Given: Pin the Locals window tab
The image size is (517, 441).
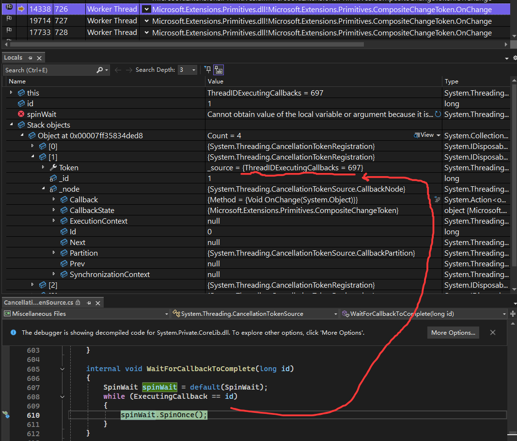Looking at the screenshot, I should [30, 58].
